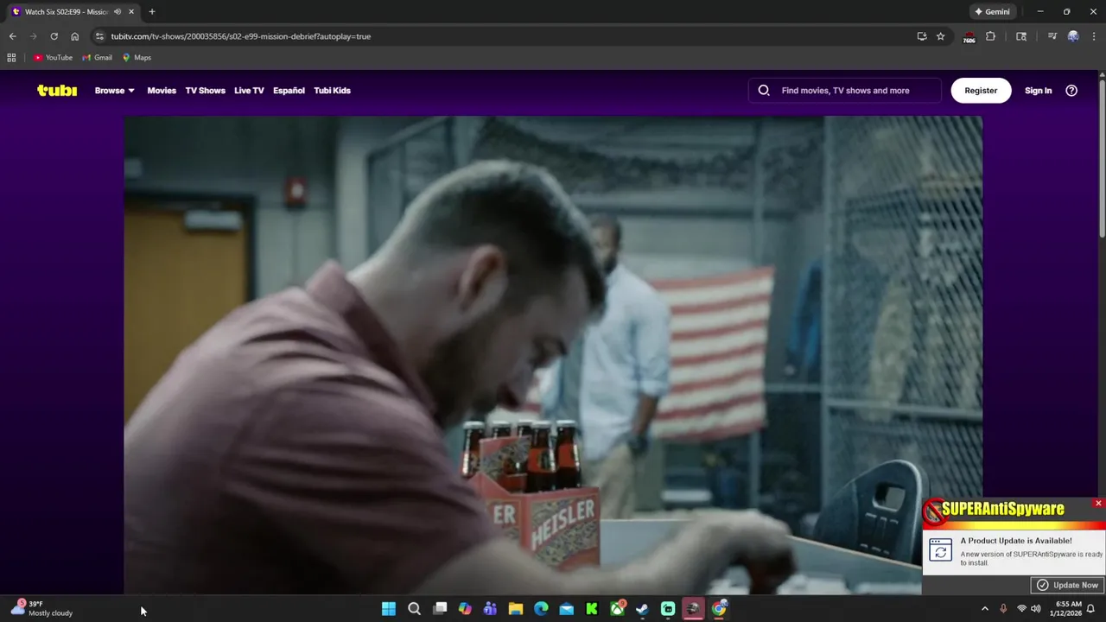Click Update Now in SUPERAntiSpyware popup
The image size is (1106, 622).
(x=1067, y=585)
